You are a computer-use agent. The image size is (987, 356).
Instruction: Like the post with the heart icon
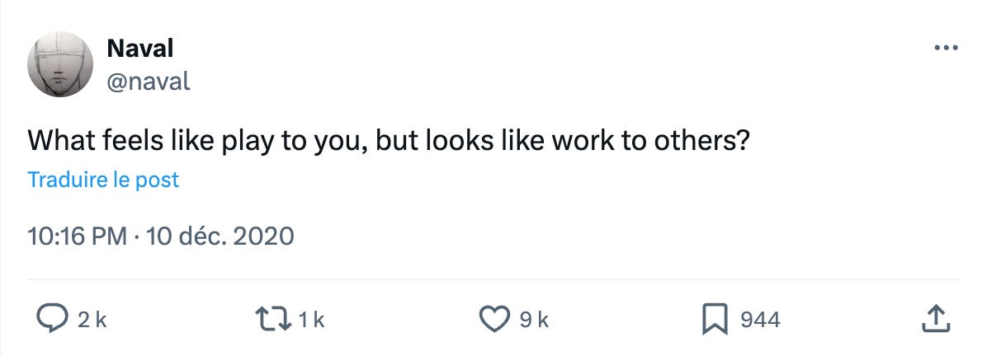(495, 319)
